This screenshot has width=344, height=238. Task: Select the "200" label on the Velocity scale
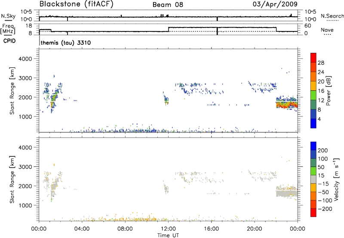[323, 150]
